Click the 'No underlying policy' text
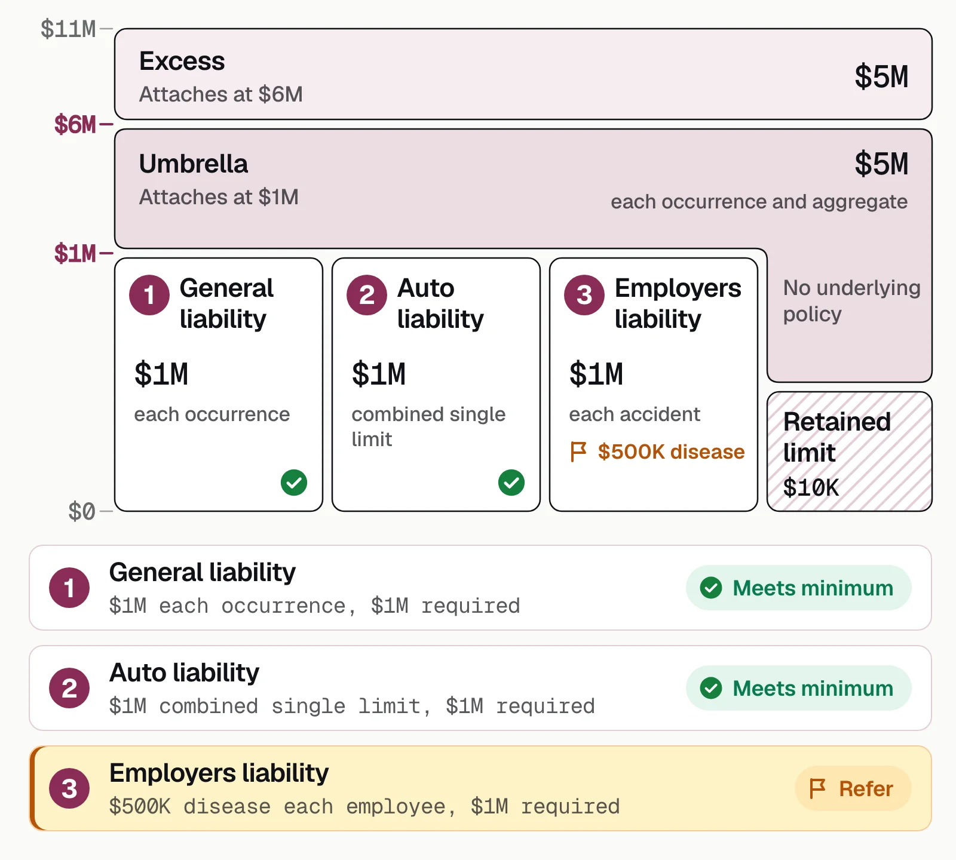 click(852, 301)
